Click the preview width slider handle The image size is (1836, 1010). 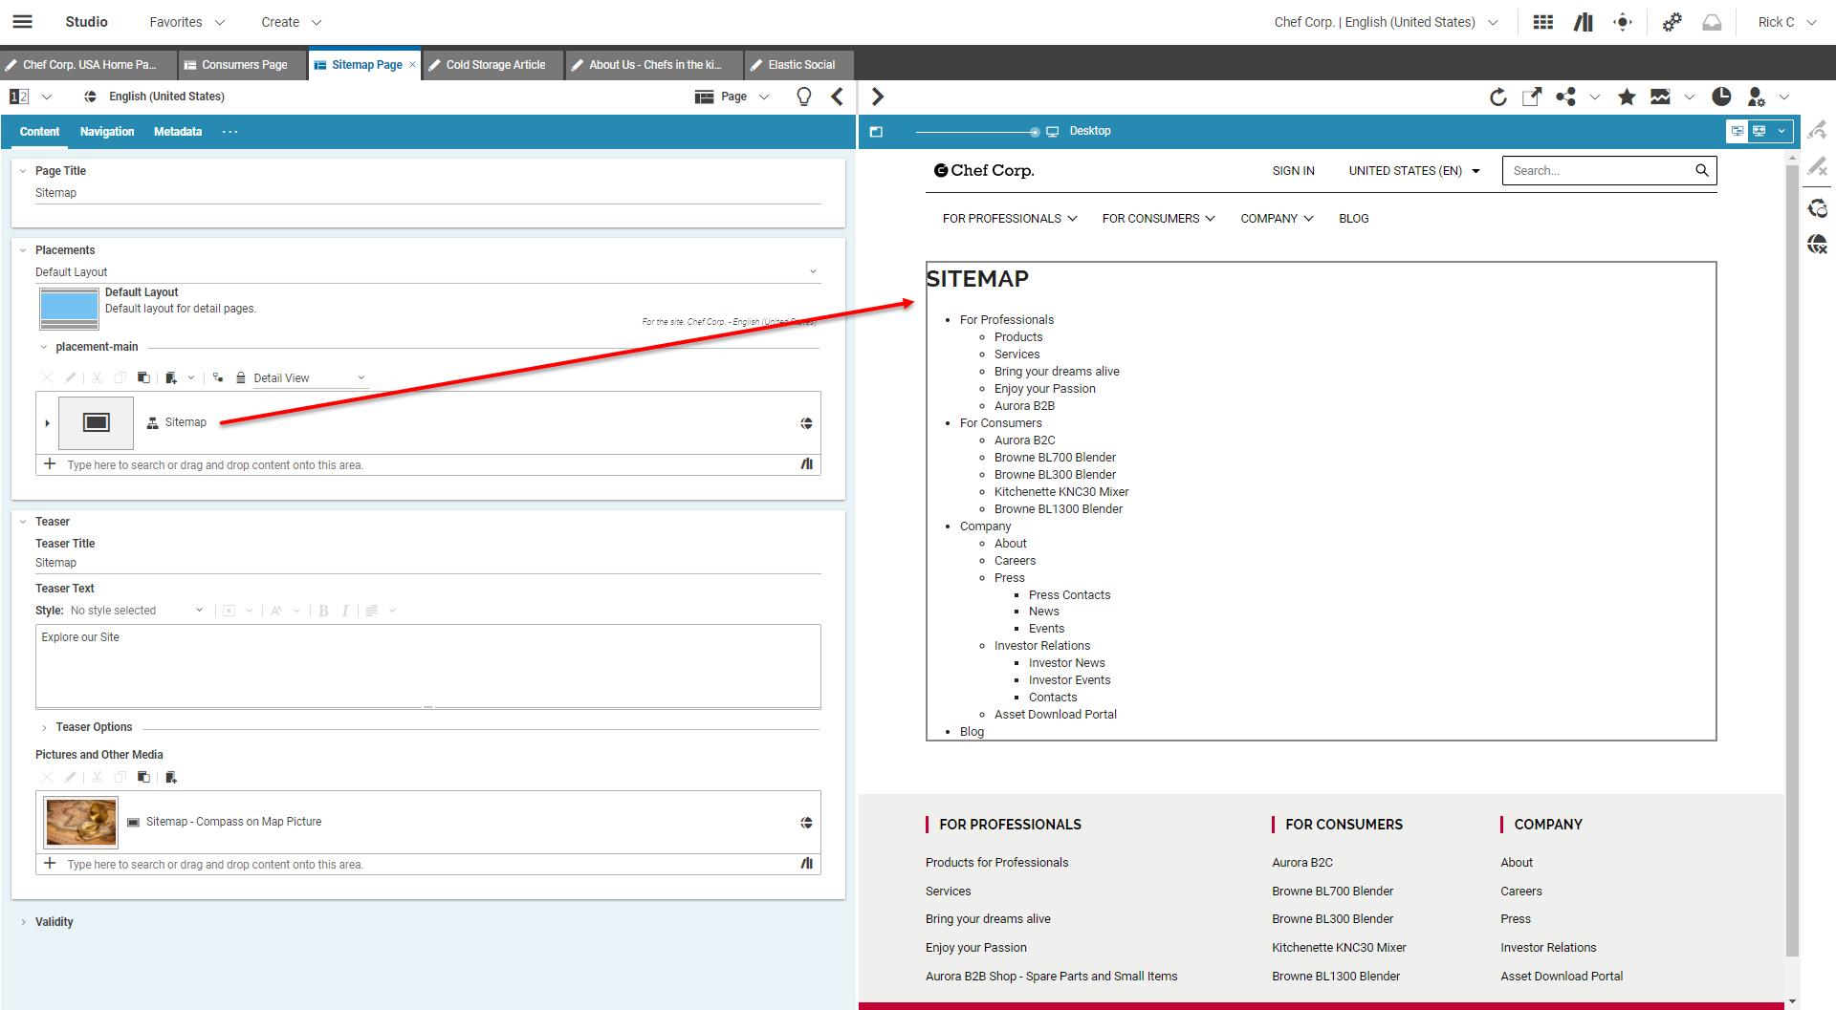[x=1035, y=132]
